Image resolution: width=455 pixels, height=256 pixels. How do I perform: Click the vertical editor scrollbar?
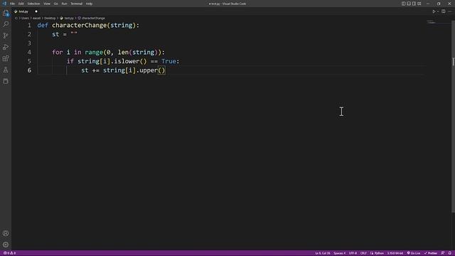pyautogui.click(x=453, y=116)
